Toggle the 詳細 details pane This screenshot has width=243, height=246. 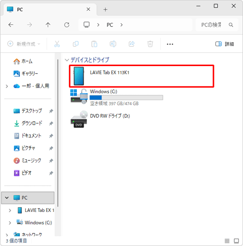coord(225,44)
